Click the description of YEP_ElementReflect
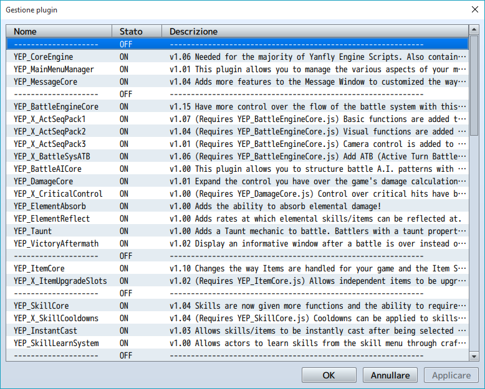The image size is (485, 389). [x=315, y=218]
